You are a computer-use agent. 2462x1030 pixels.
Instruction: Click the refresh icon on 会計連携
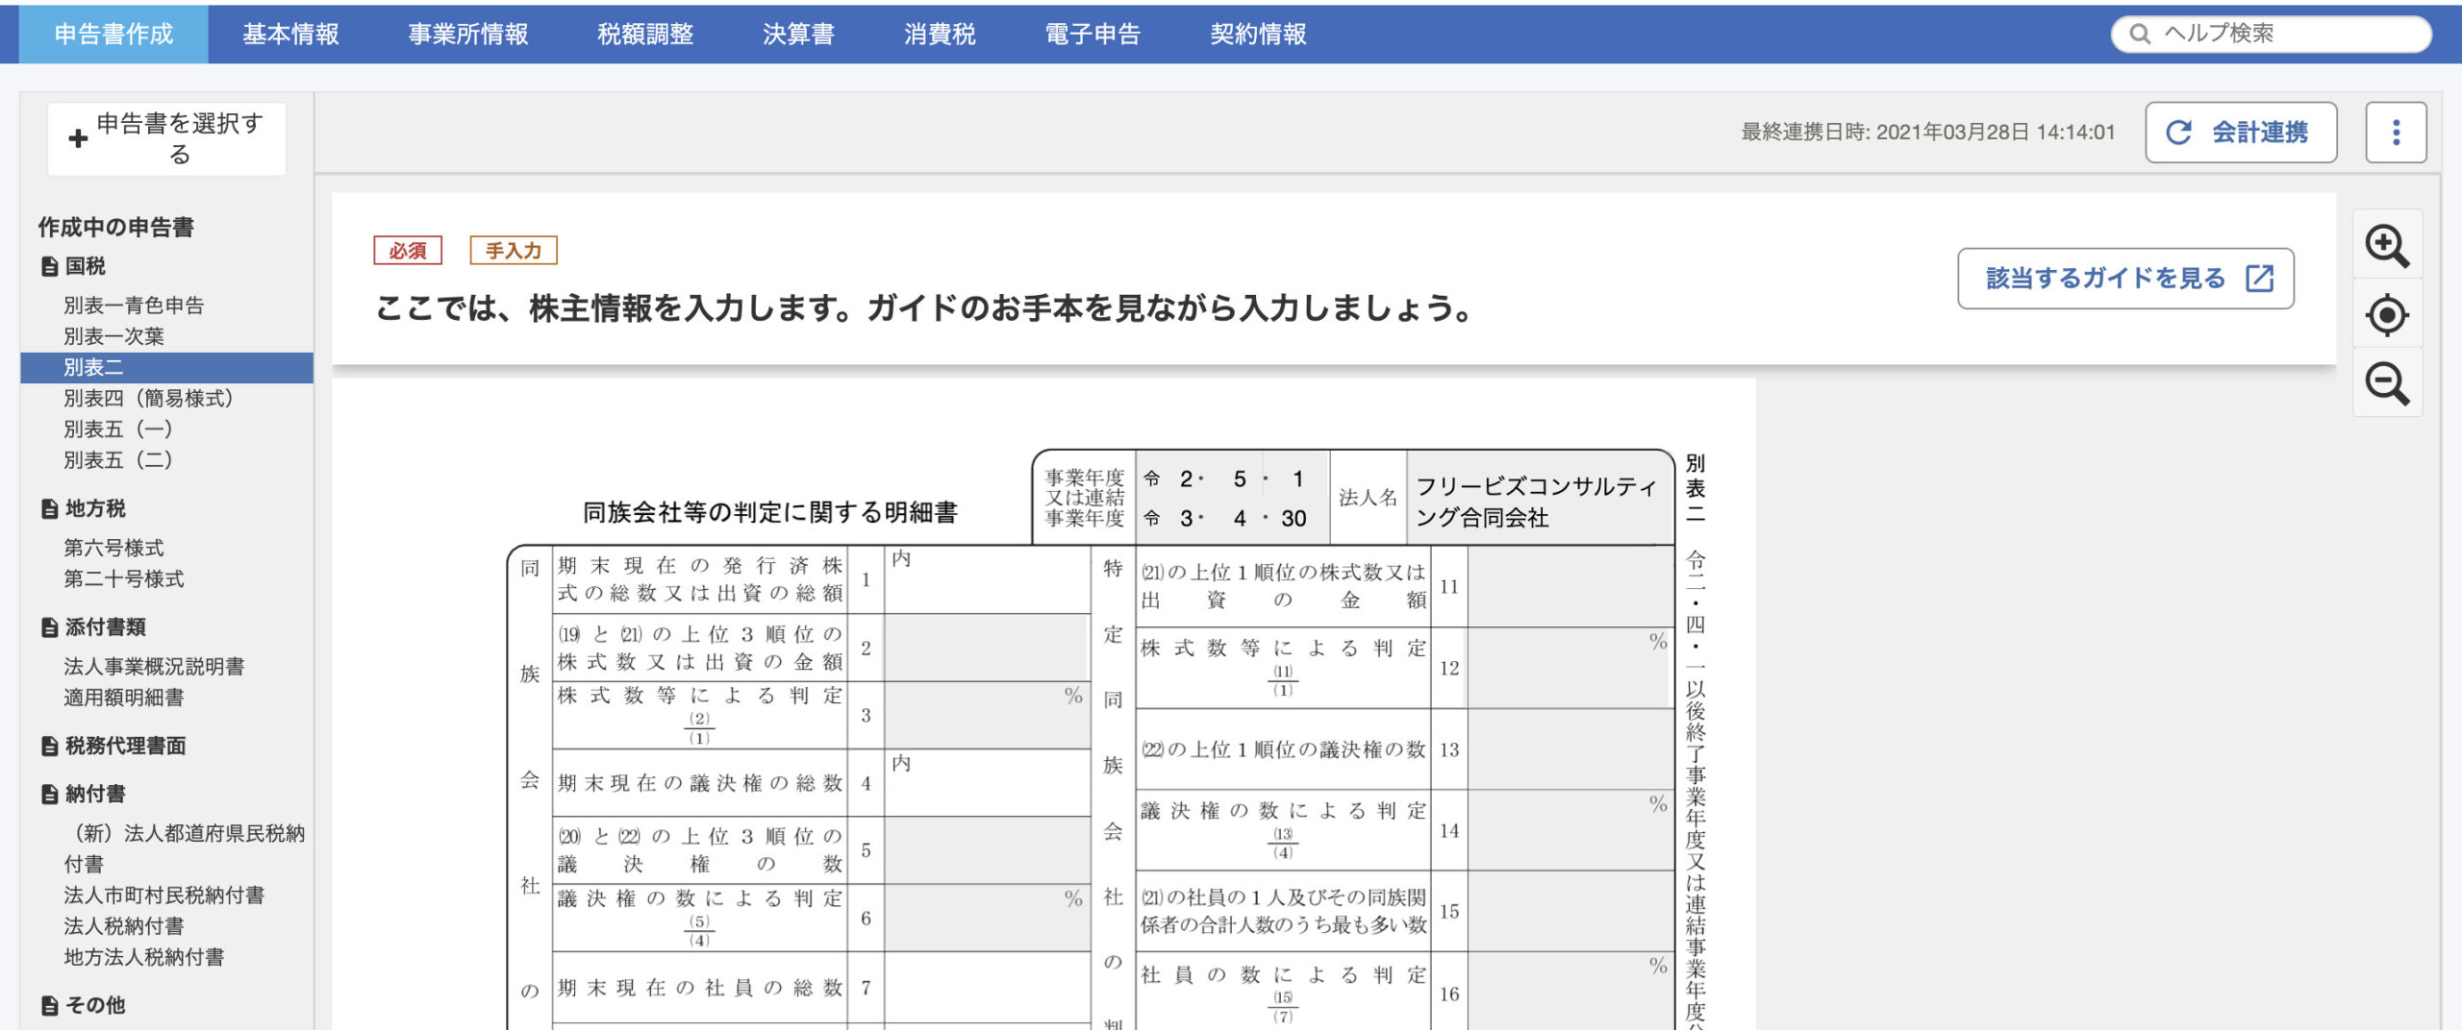tap(2179, 133)
